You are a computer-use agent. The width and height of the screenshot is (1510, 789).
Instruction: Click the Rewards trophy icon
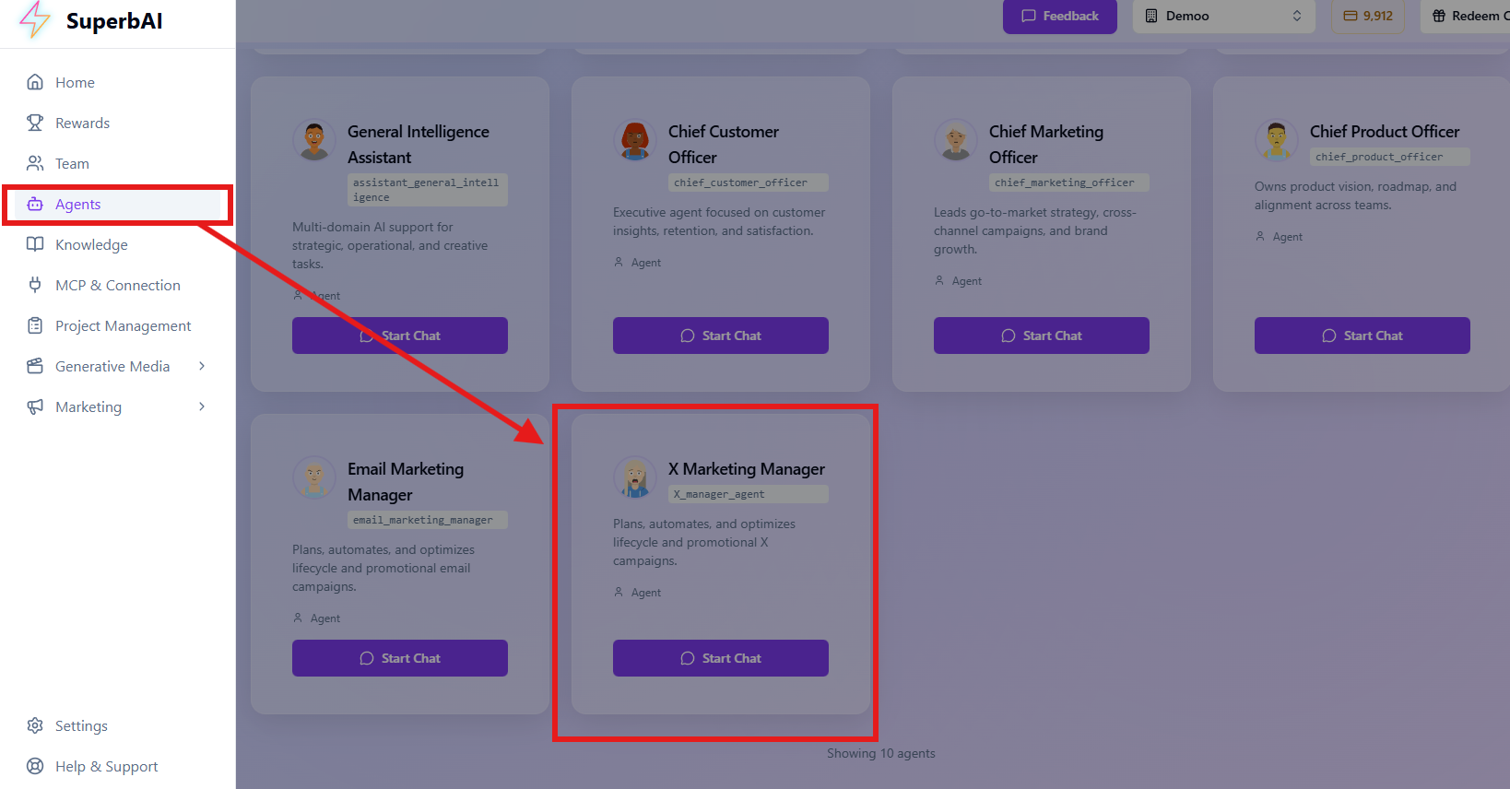(35, 123)
